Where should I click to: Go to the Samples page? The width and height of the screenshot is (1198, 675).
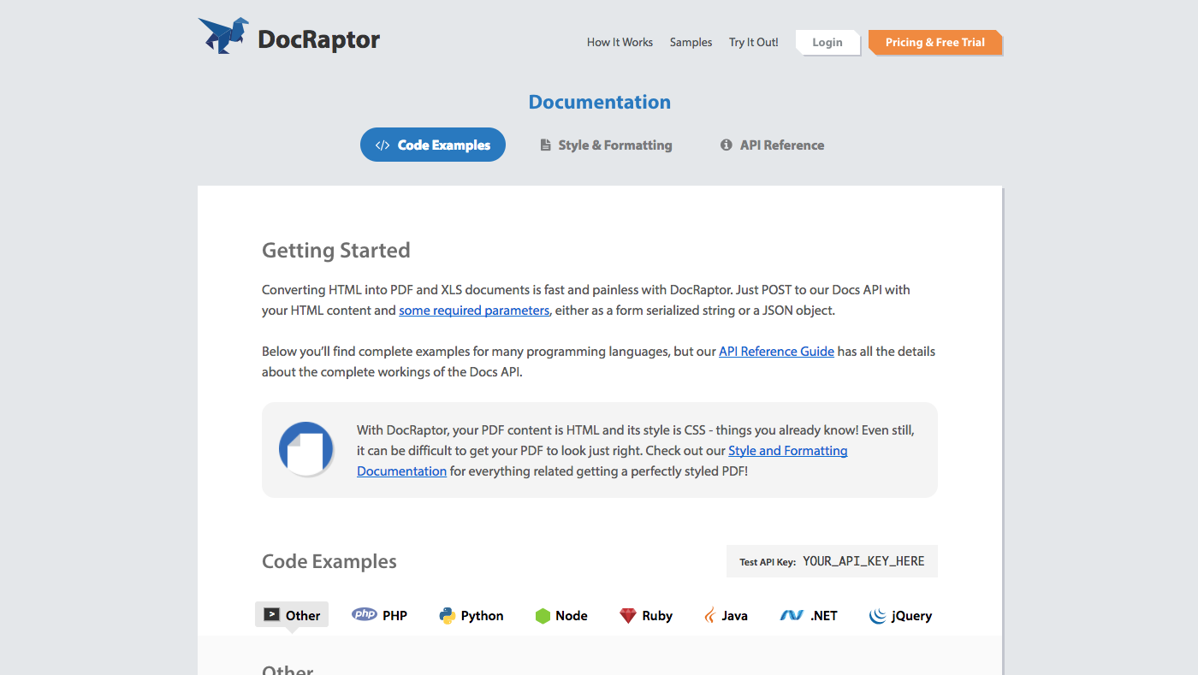691,42
